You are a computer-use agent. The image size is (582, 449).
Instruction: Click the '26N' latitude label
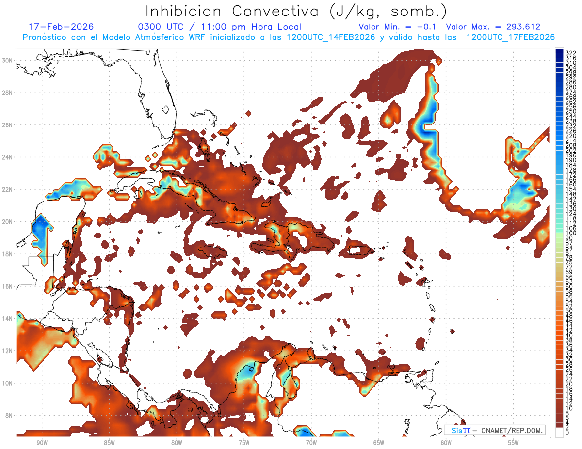(7, 125)
